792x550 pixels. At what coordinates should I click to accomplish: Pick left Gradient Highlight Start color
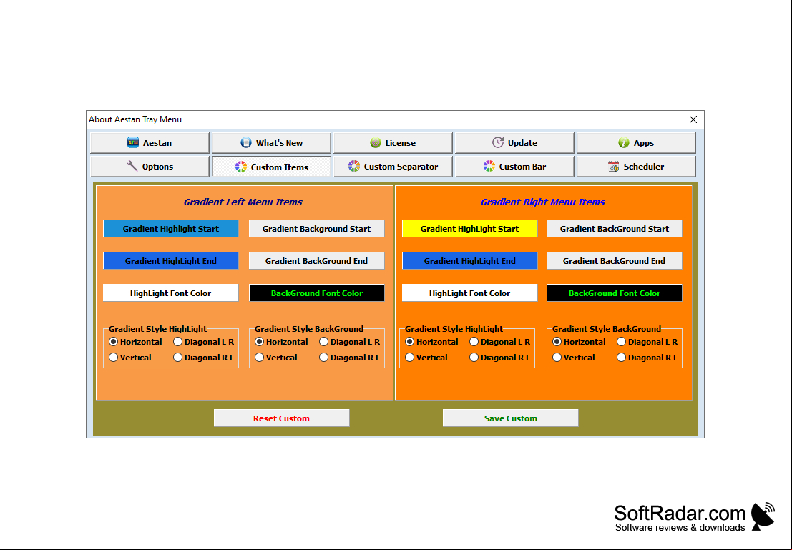(x=171, y=229)
